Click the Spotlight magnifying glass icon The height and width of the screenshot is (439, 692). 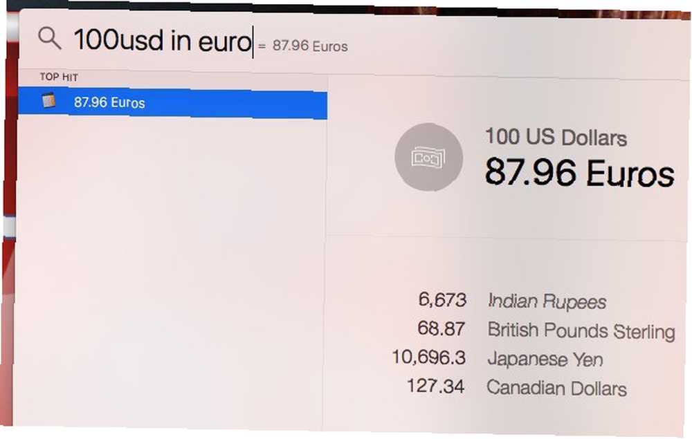point(49,38)
